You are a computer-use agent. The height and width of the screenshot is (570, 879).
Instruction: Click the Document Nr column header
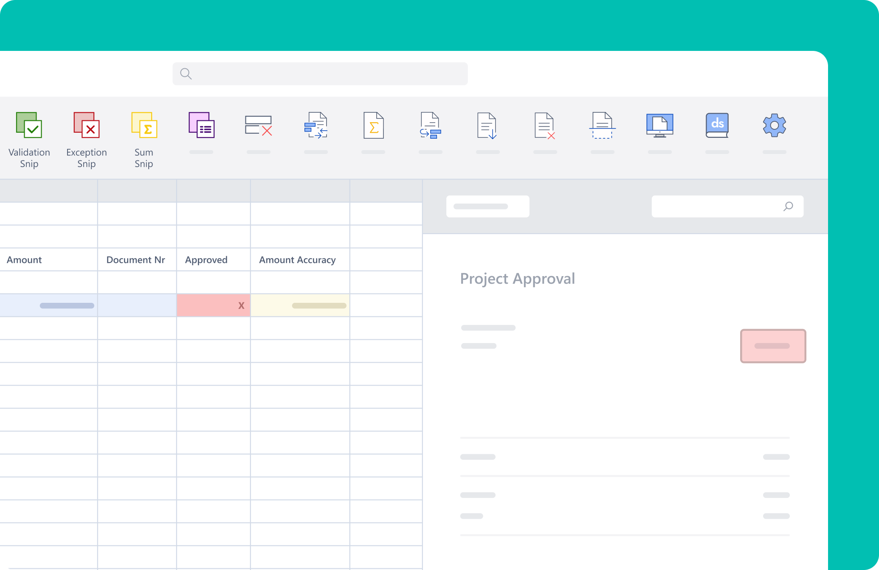(x=135, y=260)
